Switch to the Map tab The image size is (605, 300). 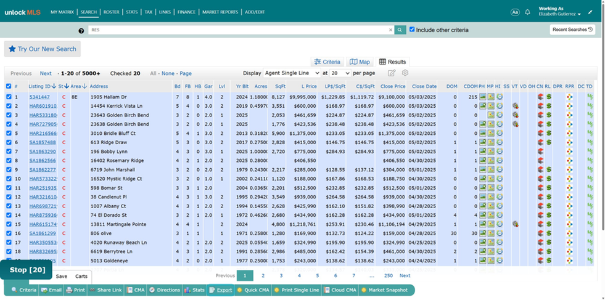pos(360,62)
